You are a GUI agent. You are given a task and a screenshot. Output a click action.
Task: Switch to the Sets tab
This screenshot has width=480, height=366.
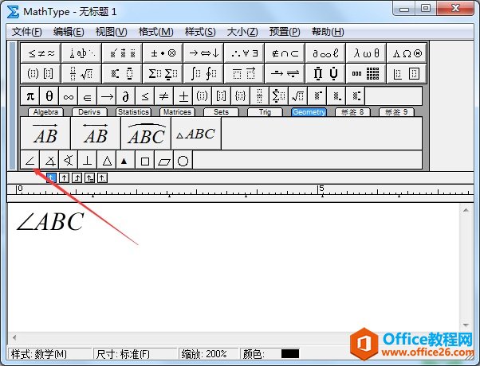coord(221,112)
